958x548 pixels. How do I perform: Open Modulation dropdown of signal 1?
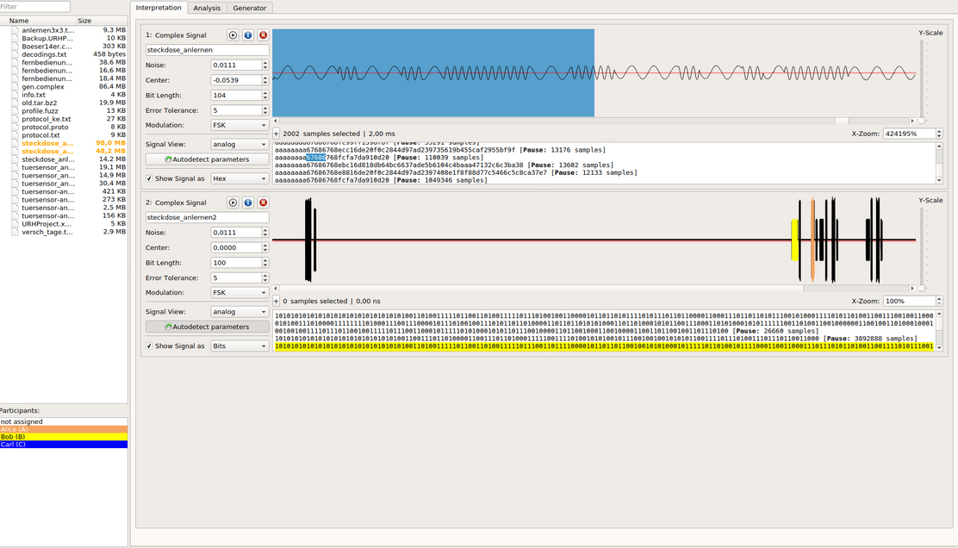[239, 125]
